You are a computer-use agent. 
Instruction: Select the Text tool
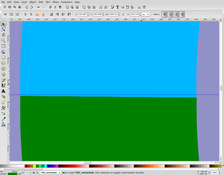click(x=3, y=91)
